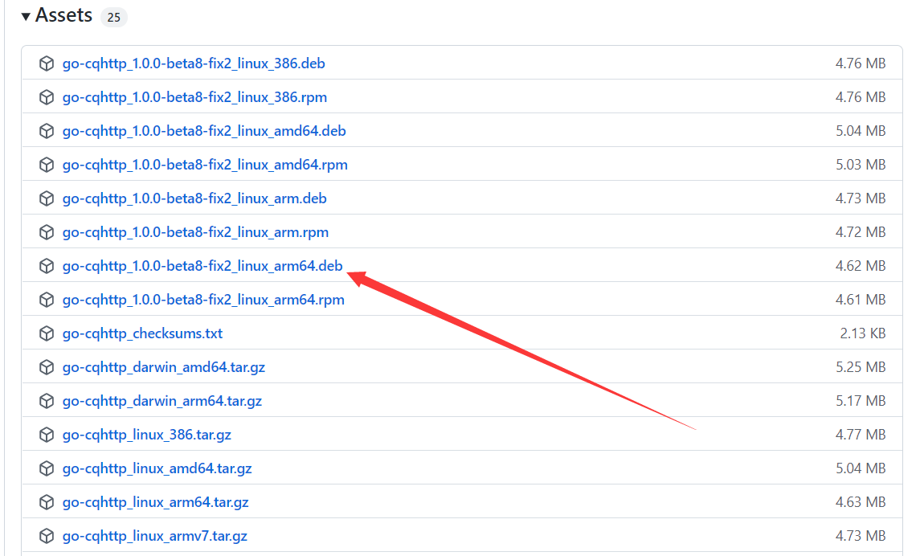Screen dimensions: 916x556
Task: Collapse the Assets section triangle
Action: (26, 16)
